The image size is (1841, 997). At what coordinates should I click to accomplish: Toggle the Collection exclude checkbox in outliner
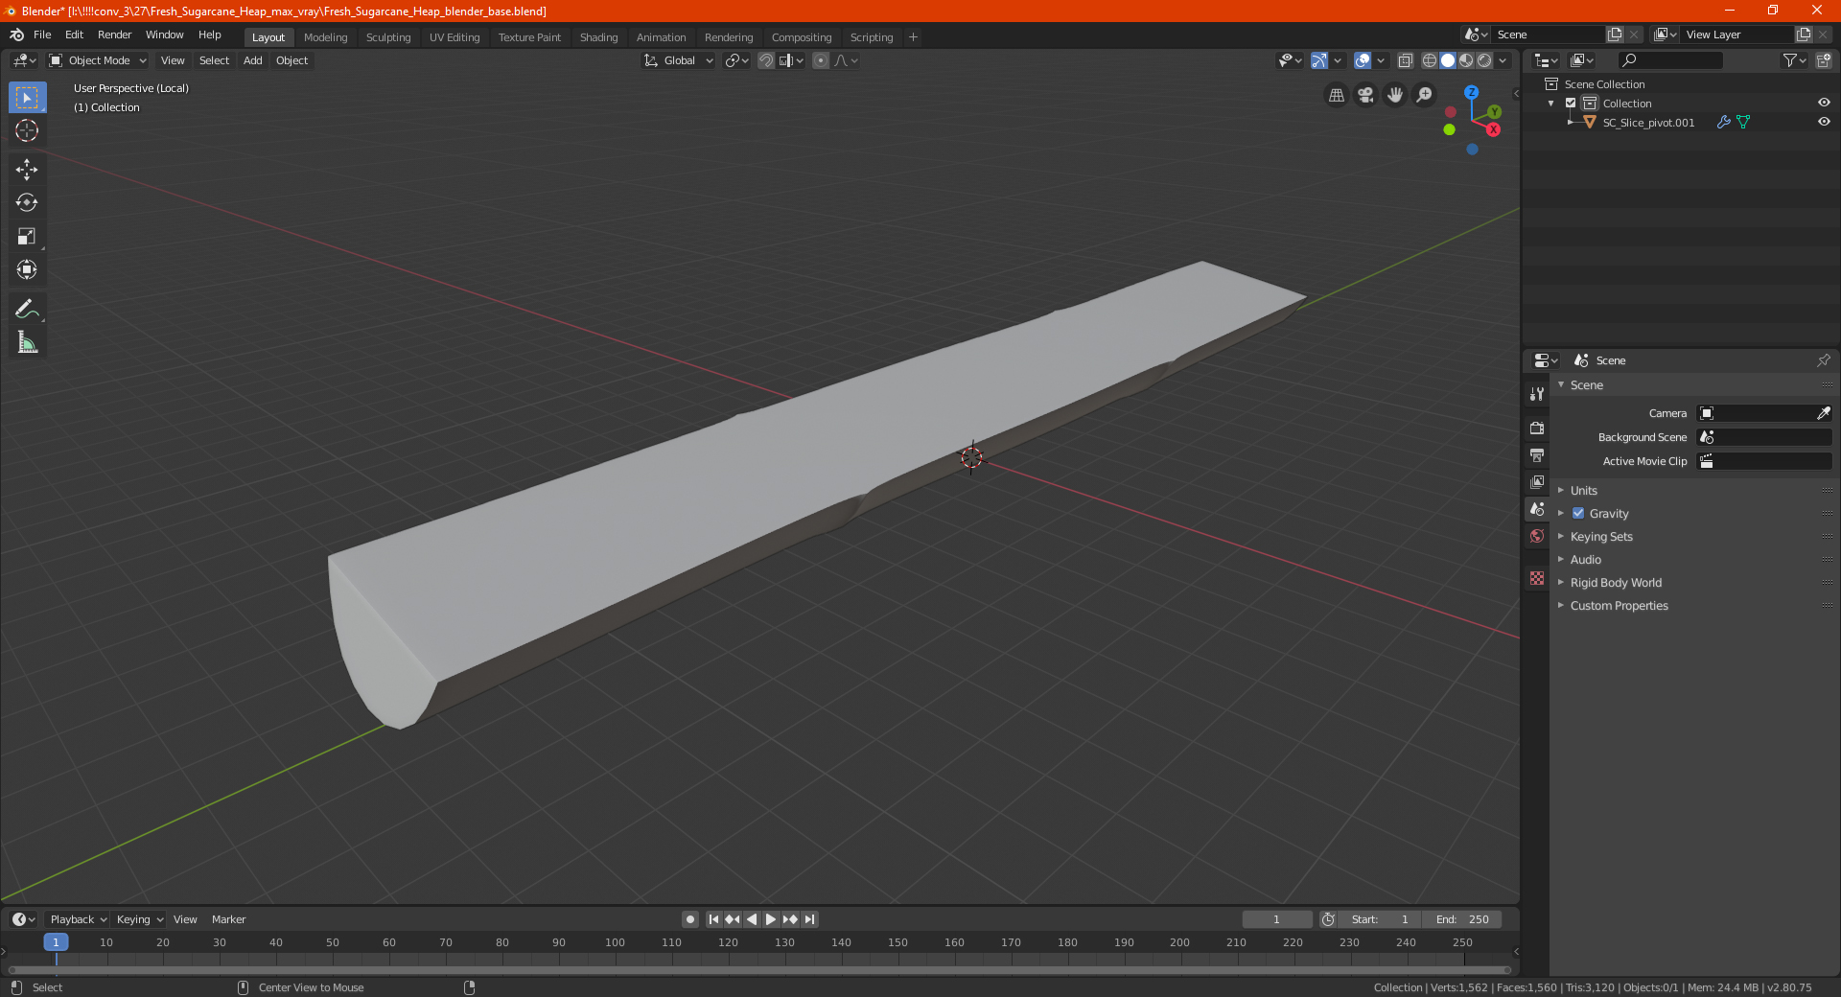1571,103
